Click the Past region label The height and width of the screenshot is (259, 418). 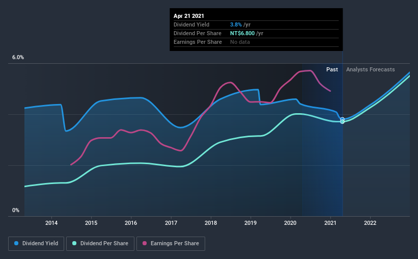point(332,69)
